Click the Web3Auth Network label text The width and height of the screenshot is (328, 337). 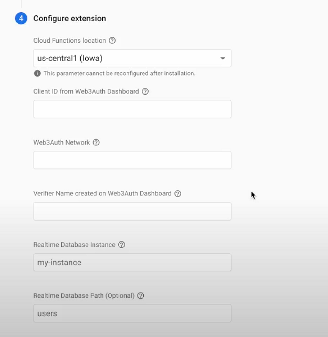click(61, 142)
